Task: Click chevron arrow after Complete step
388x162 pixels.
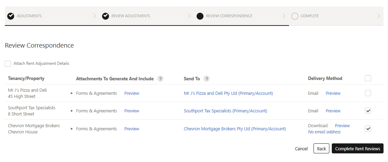Action: (x=379, y=16)
